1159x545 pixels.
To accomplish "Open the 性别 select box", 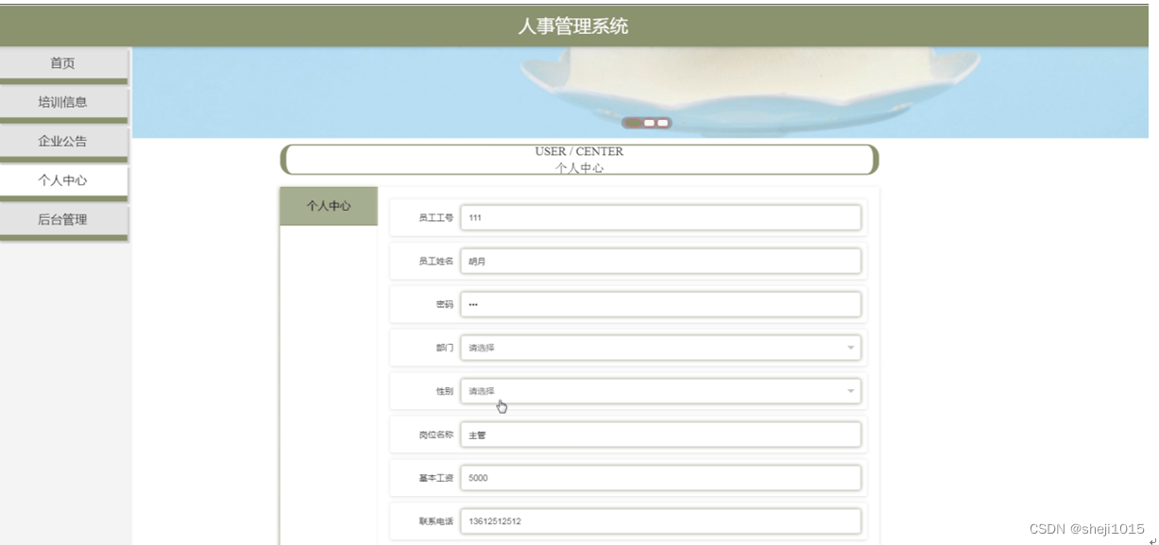I will coord(661,391).
